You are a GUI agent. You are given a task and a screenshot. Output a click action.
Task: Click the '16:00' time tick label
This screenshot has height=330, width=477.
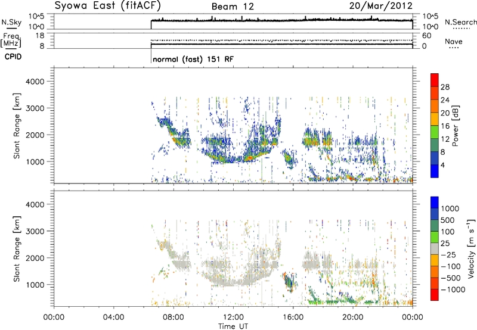coord(293,317)
